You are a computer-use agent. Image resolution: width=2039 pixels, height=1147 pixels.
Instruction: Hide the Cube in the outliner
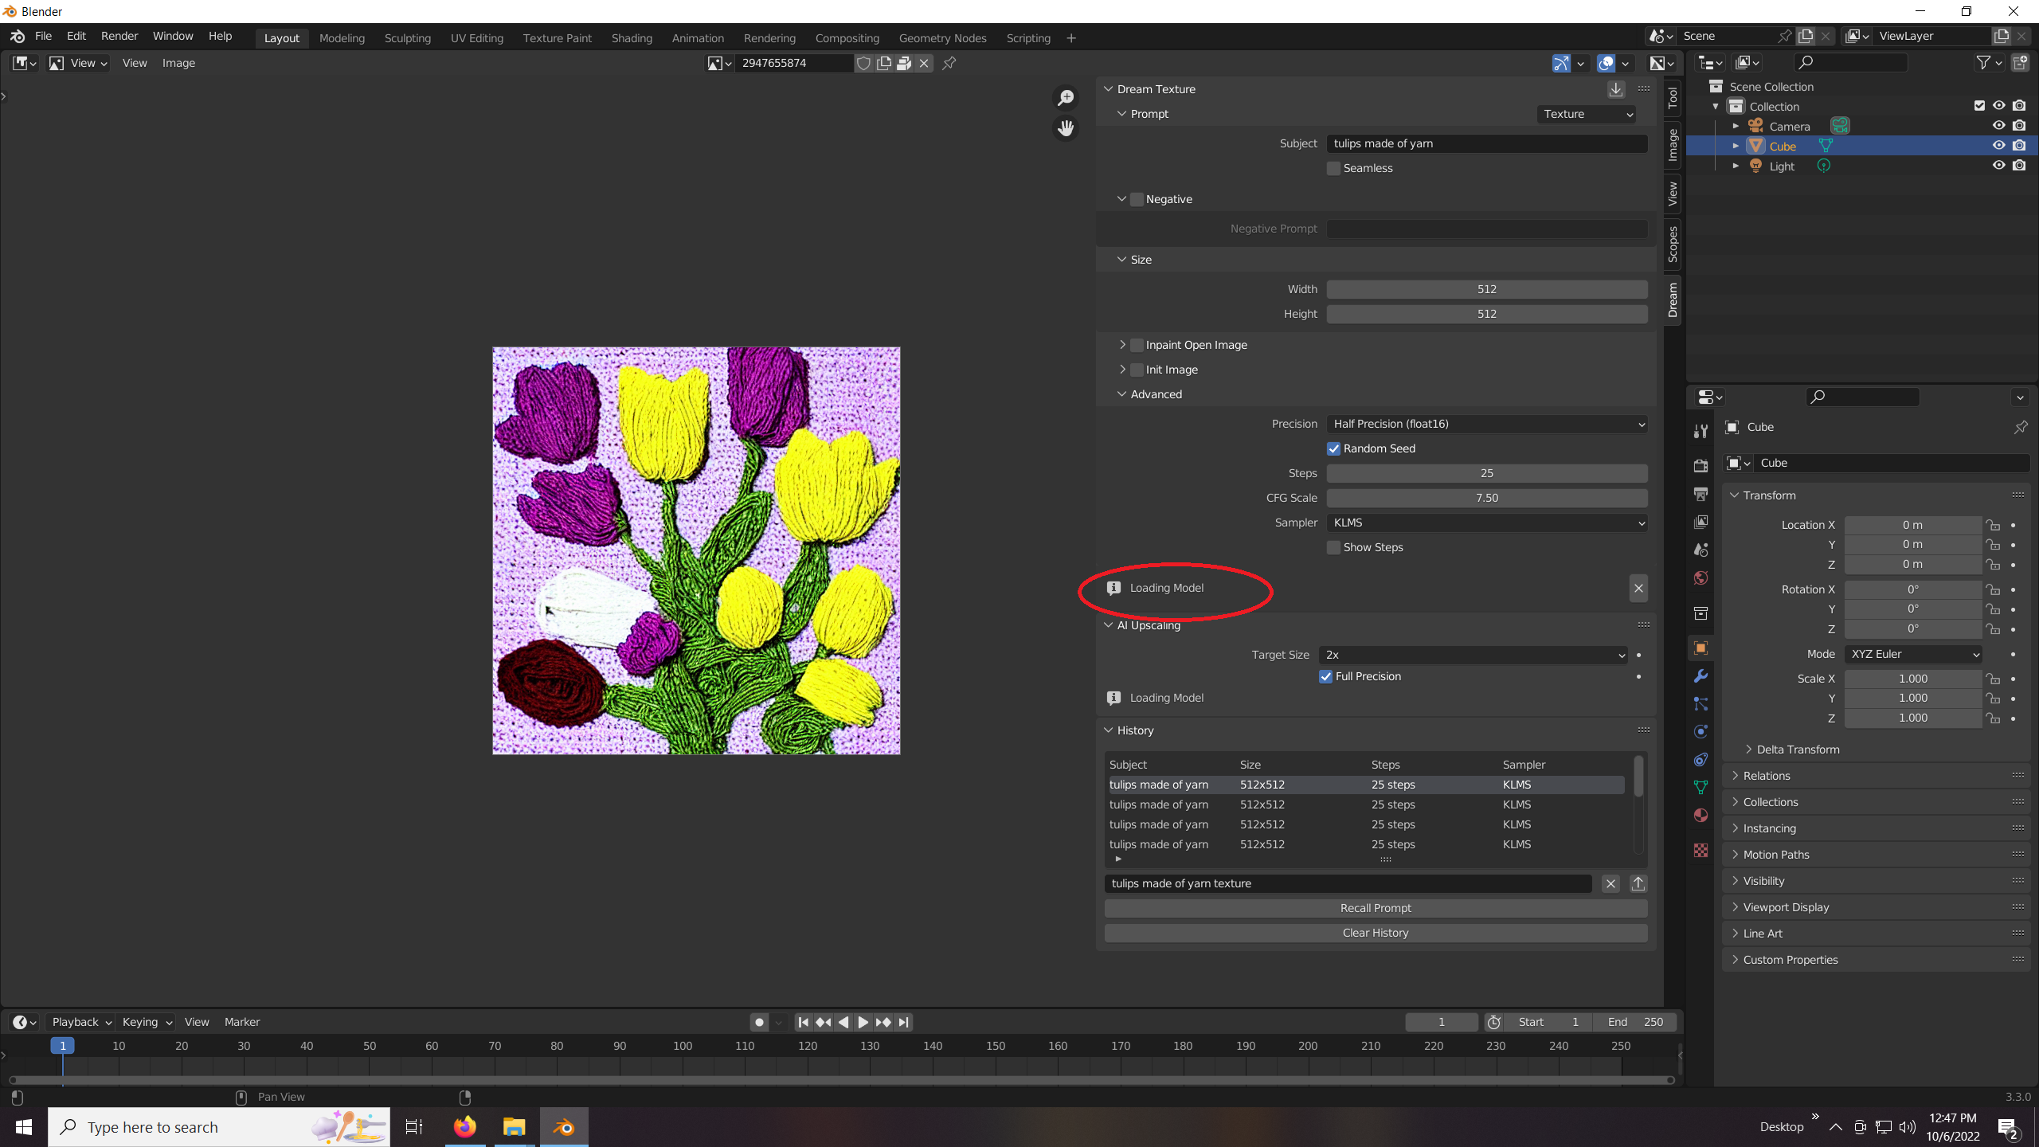[1998, 146]
